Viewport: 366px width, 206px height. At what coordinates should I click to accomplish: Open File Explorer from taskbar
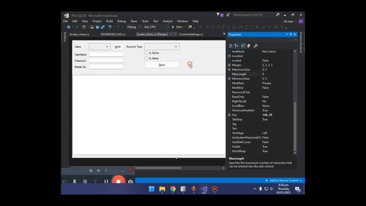pos(162,189)
